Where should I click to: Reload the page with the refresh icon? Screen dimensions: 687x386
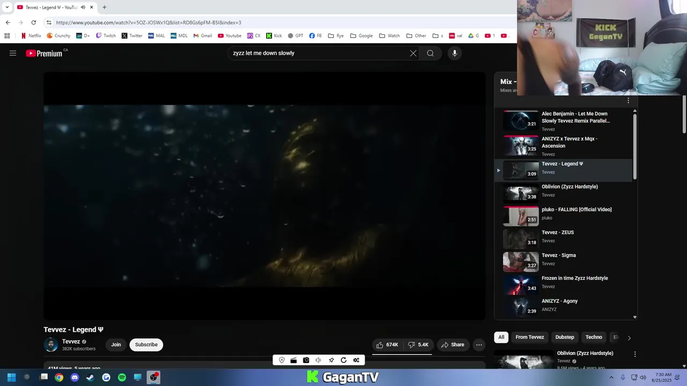tap(33, 23)
